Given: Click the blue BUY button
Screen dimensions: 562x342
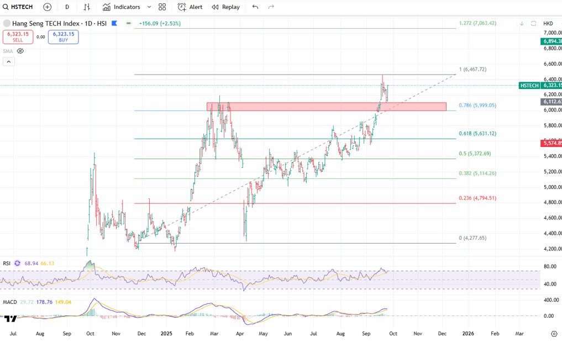Looking at the screenshot, I should pos(63,37).
